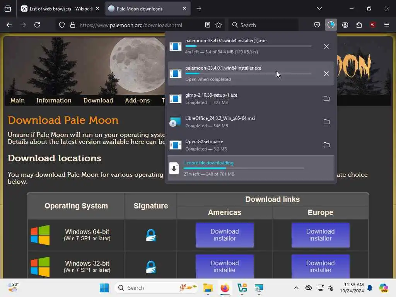The width and height of the screenshot is (396, 297).
Task: Show site security padlock info
Action: [x=73, y=25]
